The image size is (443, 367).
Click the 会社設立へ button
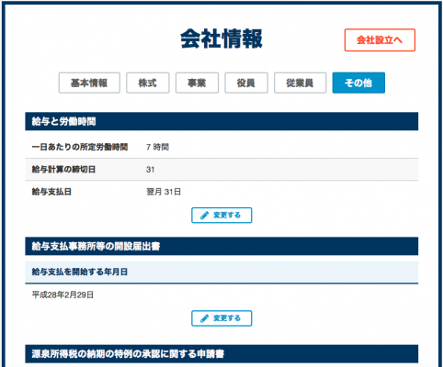pos(380,40)
